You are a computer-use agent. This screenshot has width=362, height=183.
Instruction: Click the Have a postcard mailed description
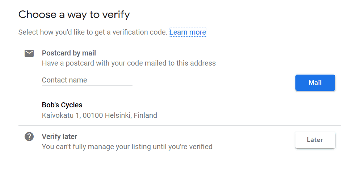click(x=129, y=63)
